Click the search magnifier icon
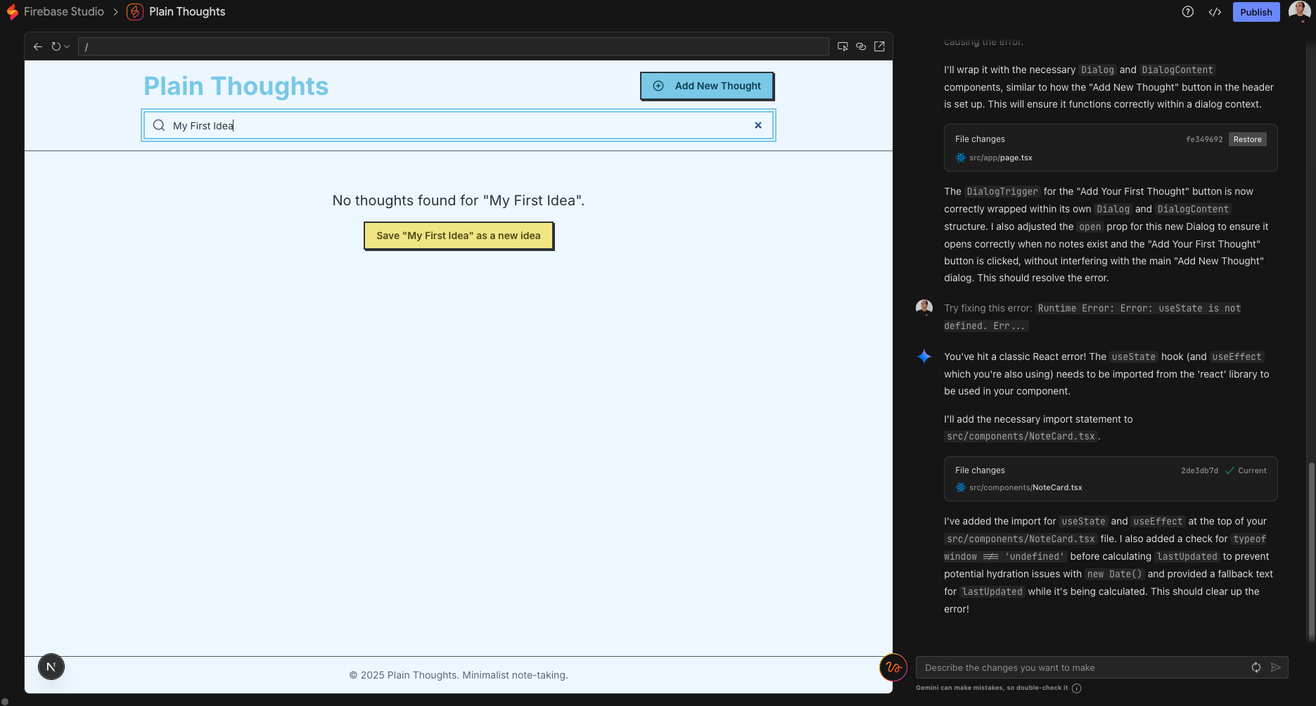This screenshot has height=706, width=1316. [159, 125]
